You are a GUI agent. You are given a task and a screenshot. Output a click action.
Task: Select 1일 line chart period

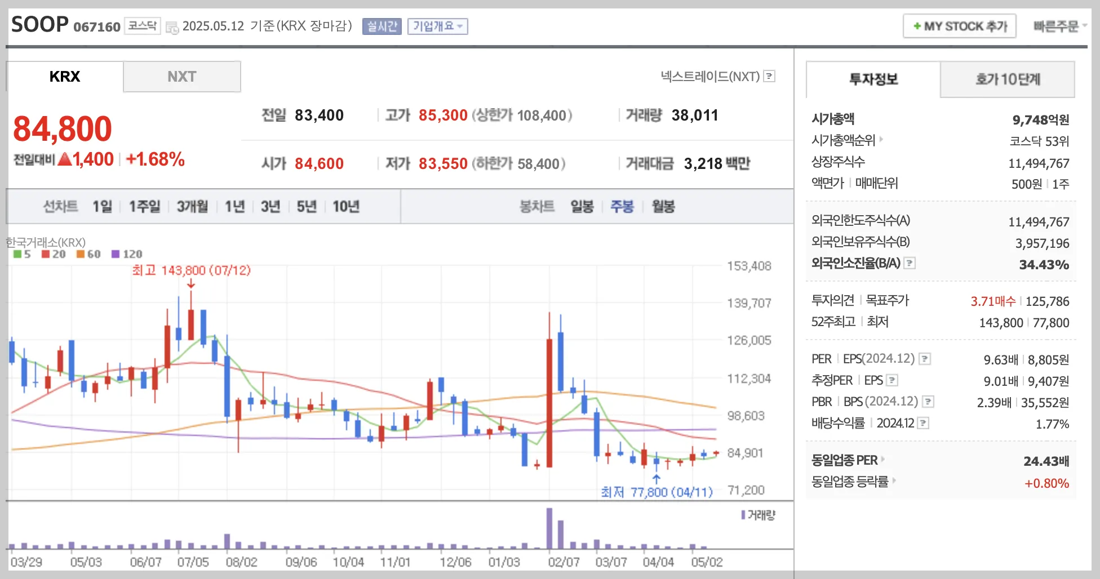point(103,207)
